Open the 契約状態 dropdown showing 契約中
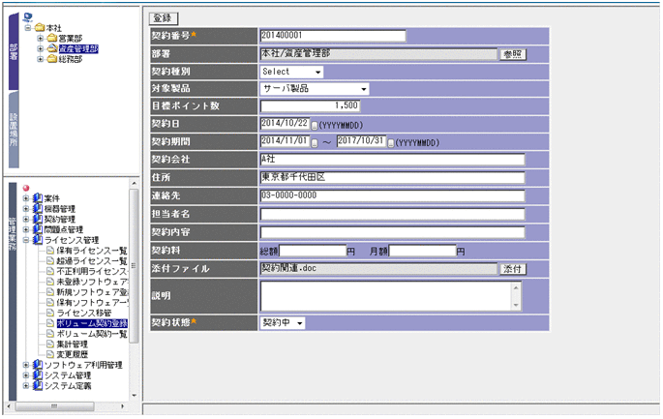The height and width of the screenshot is (419, 663). 283,323
